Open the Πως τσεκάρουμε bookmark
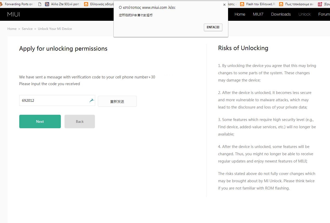This screenshot has height=223, width=330. tap(296, 4)
